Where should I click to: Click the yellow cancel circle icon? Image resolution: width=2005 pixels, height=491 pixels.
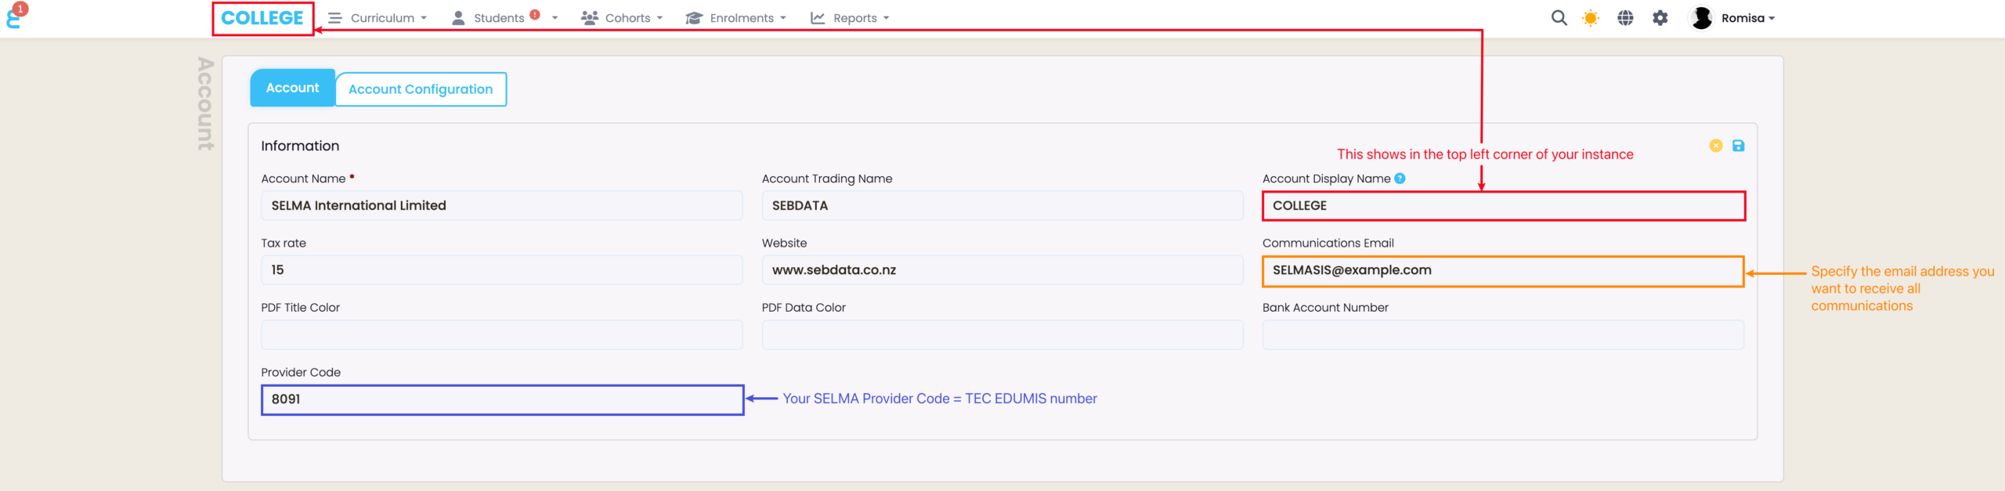[x=1715, y=146]
